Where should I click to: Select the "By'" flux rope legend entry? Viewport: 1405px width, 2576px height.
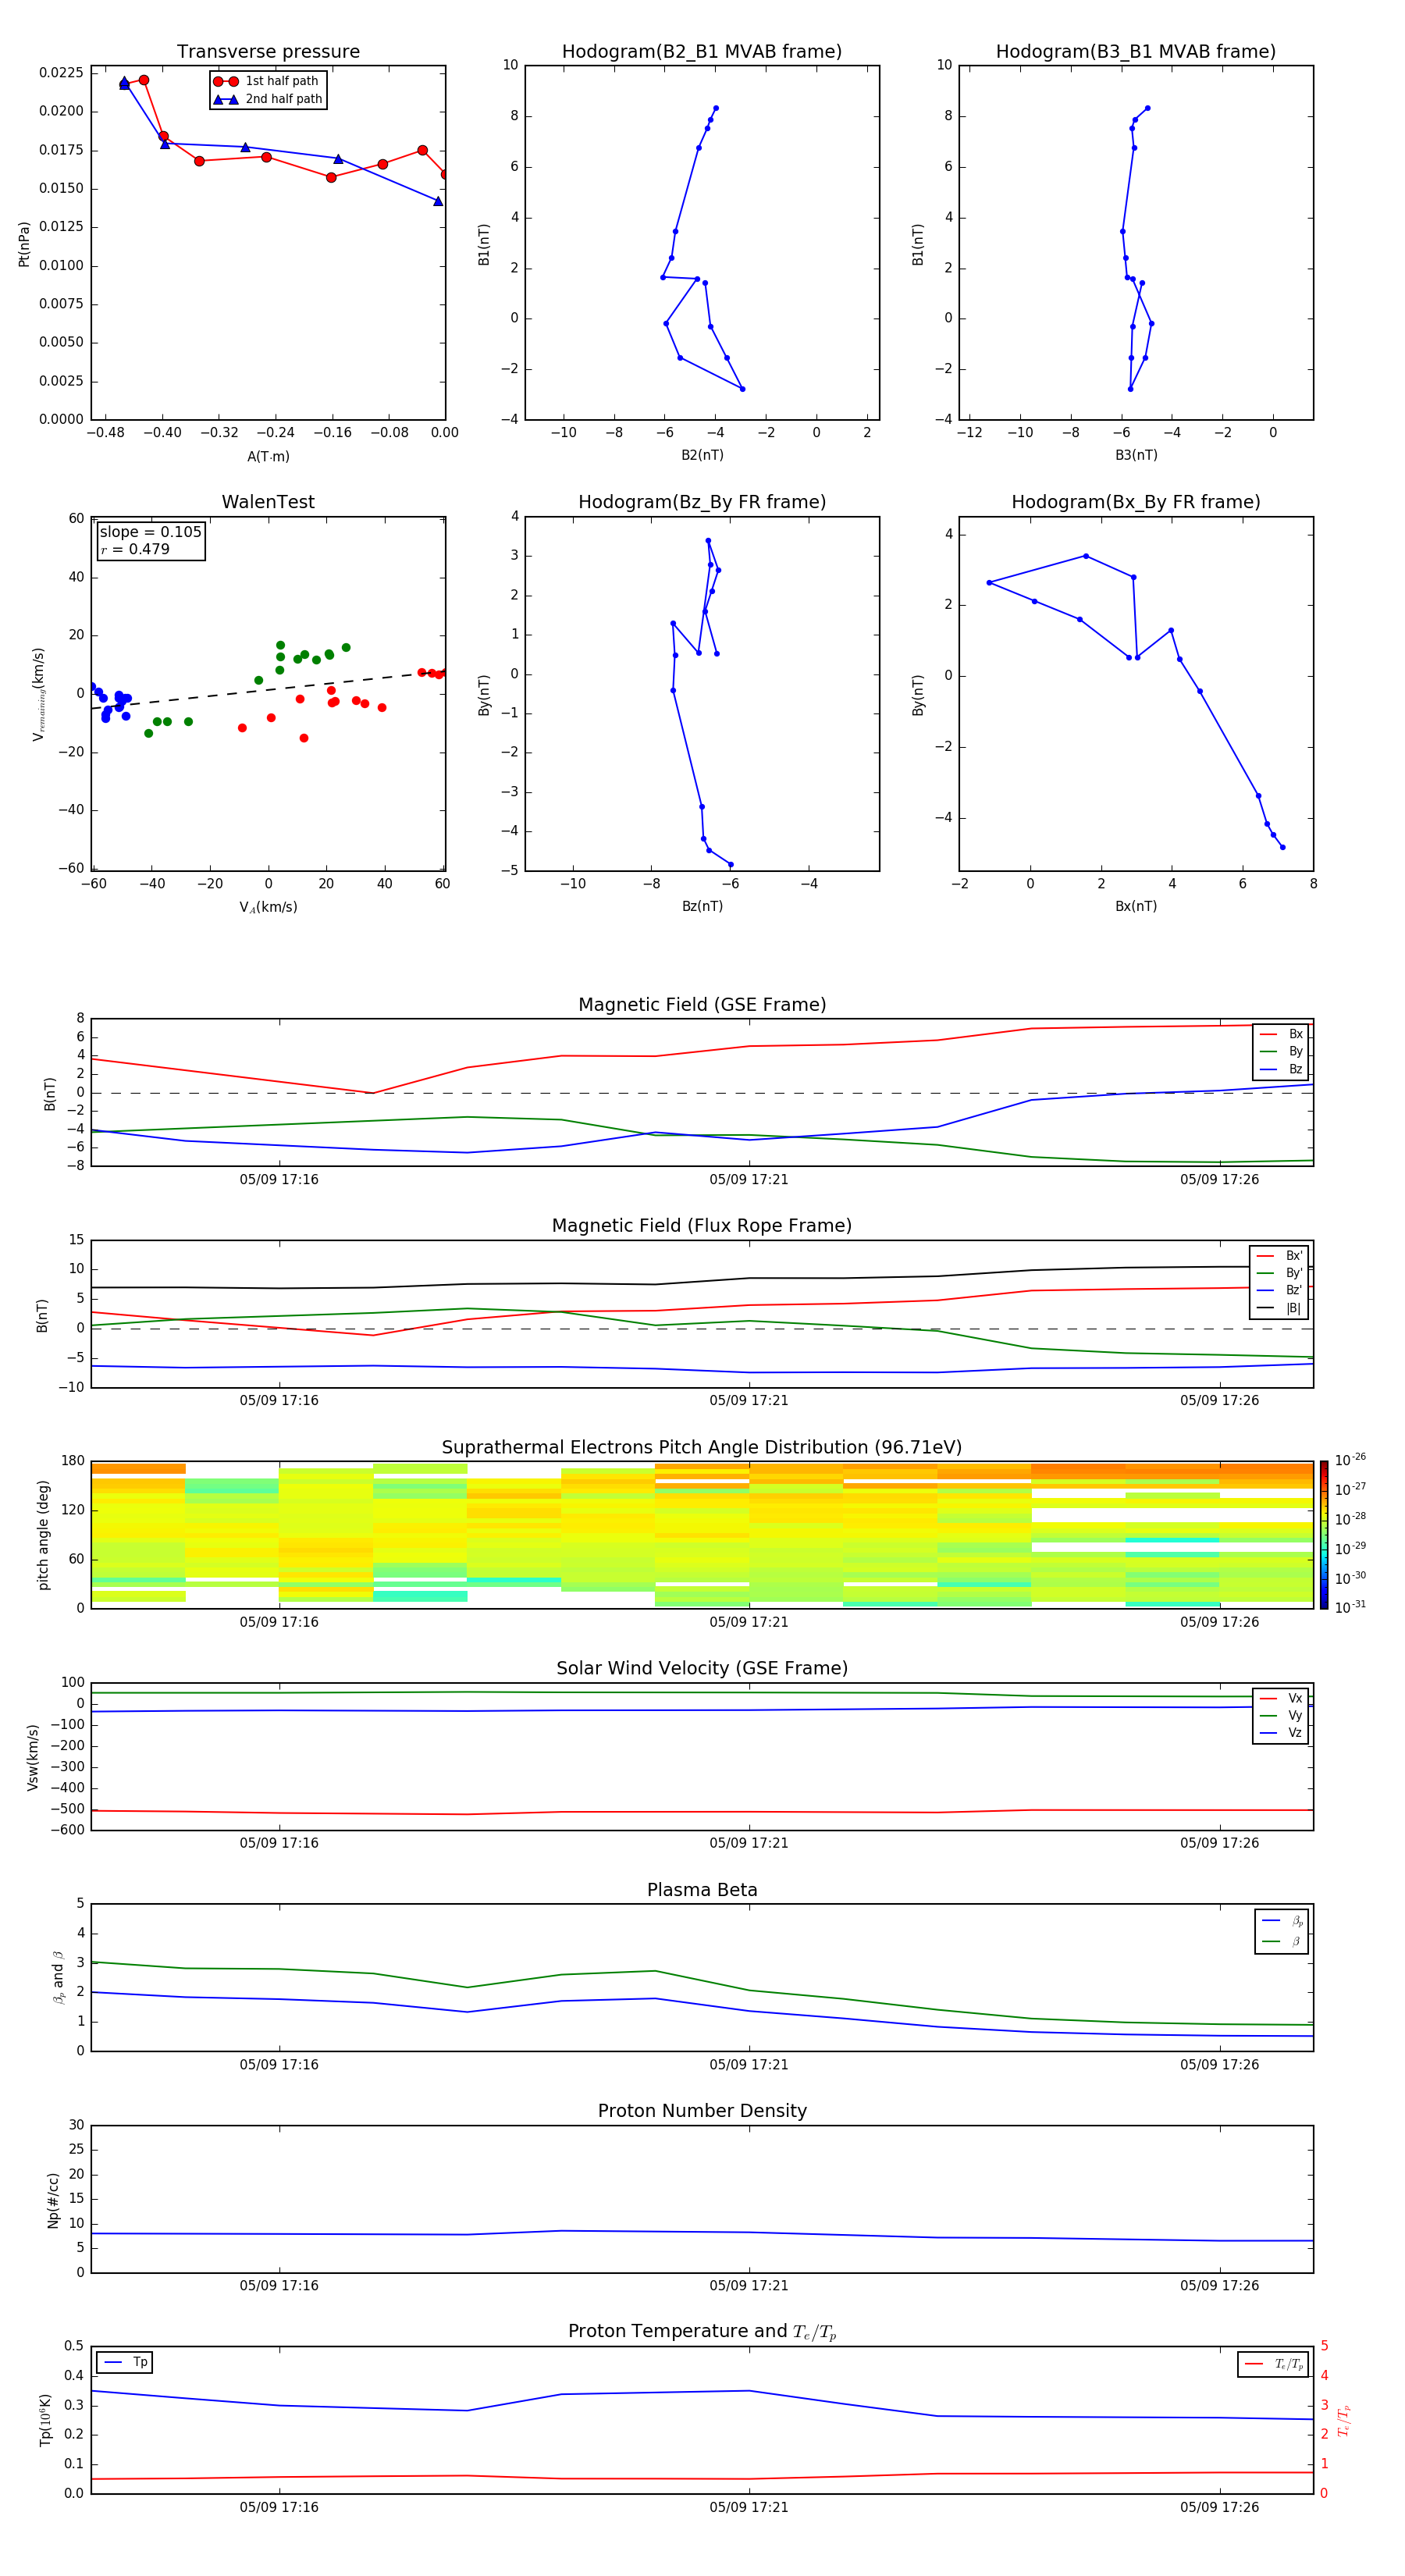1279,1273
